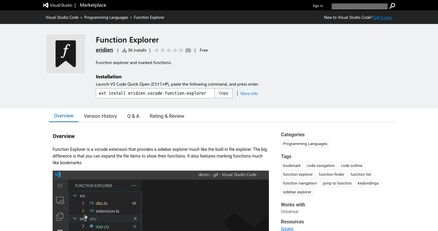Image resolution: width=438 pixels, height=231 pixels.
Task: Click the More Info link
Action: click(249, 93)
